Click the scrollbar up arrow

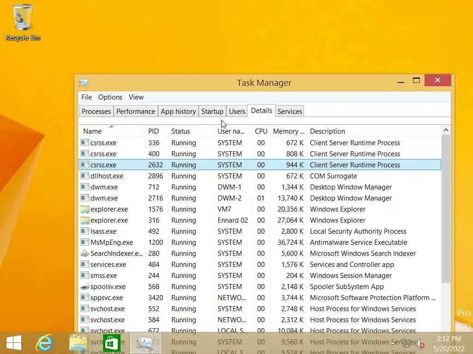tap(446, 130)
